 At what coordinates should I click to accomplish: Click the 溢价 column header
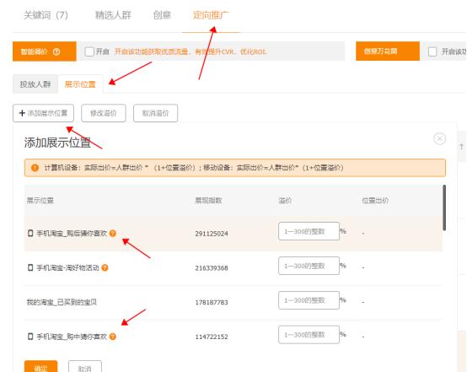(x=285, y=200)
